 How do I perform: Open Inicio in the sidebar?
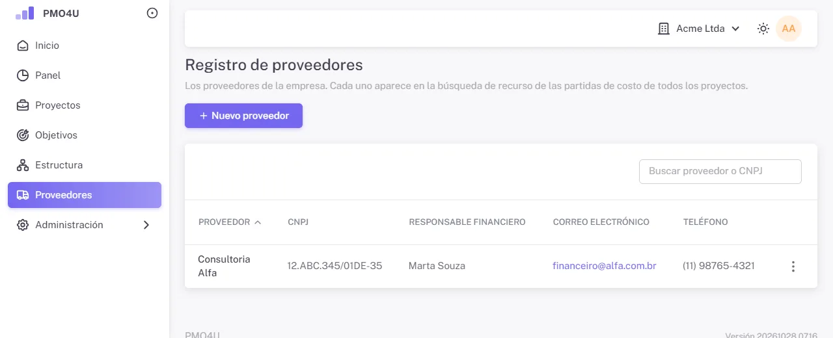[85, 45]
